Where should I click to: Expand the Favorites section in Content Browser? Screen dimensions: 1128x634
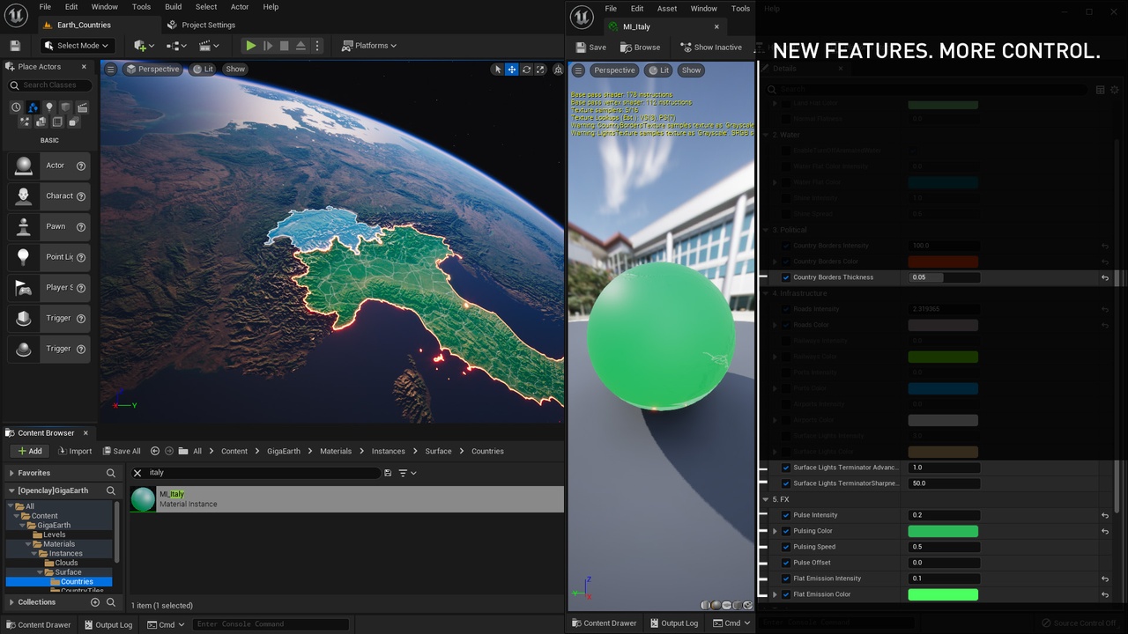[x=11, y=473]
